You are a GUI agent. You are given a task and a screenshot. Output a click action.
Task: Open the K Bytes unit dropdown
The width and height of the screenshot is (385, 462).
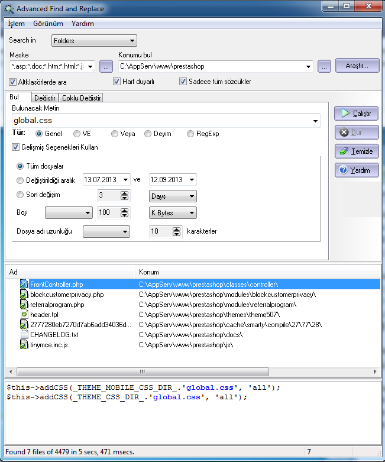point(173,213)
